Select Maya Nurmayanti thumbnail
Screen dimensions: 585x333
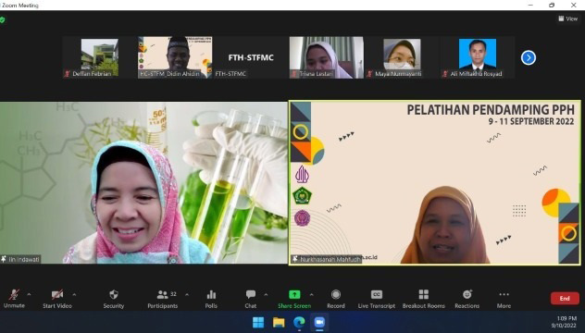pos(402,57)
